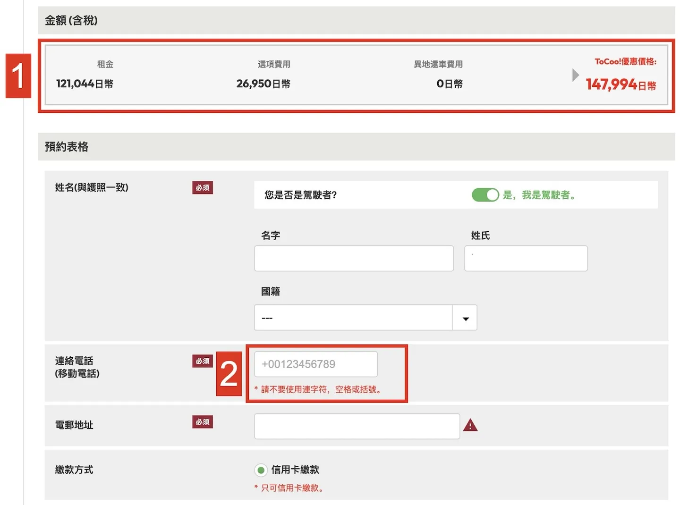Click the 121,044日幣 rental amount
This screenshot has height=505, width=680.
click(85, 84)
